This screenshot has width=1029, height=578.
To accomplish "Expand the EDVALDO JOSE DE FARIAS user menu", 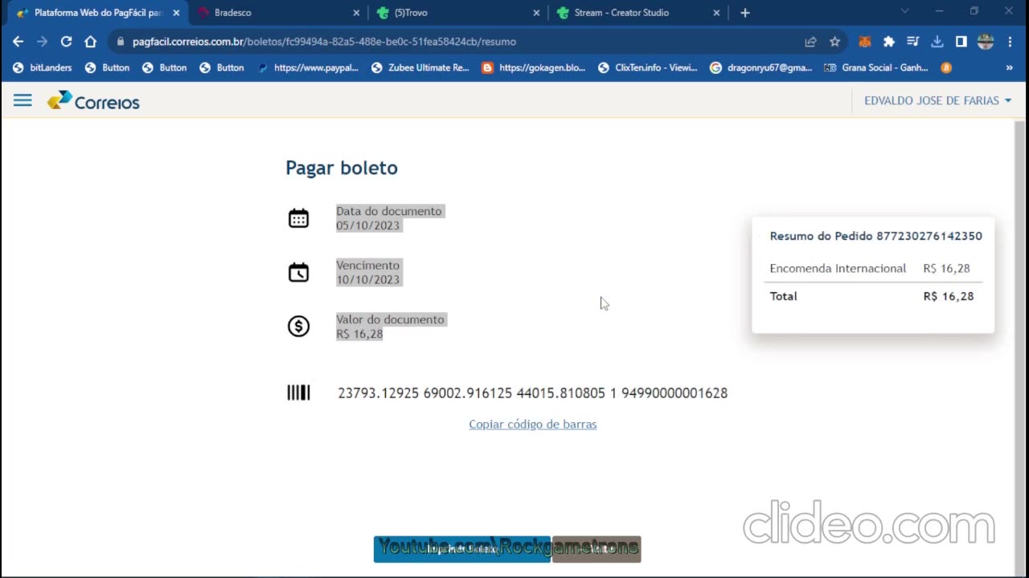I will tap(937, 100).
